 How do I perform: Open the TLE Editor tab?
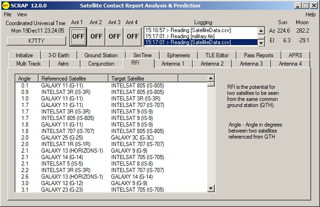tap(217, 55)
